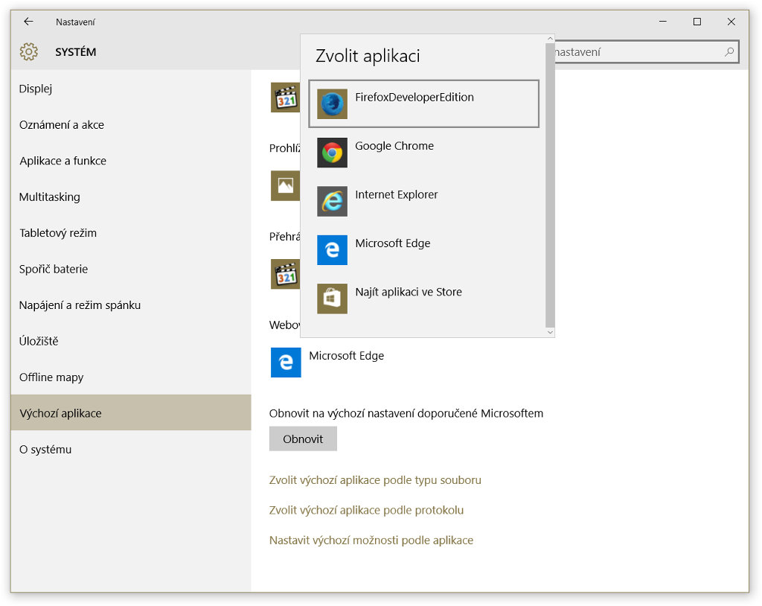This screenshot has width=762, height=606.
Task: Close the Nastavení window
Action: point(731,22)
